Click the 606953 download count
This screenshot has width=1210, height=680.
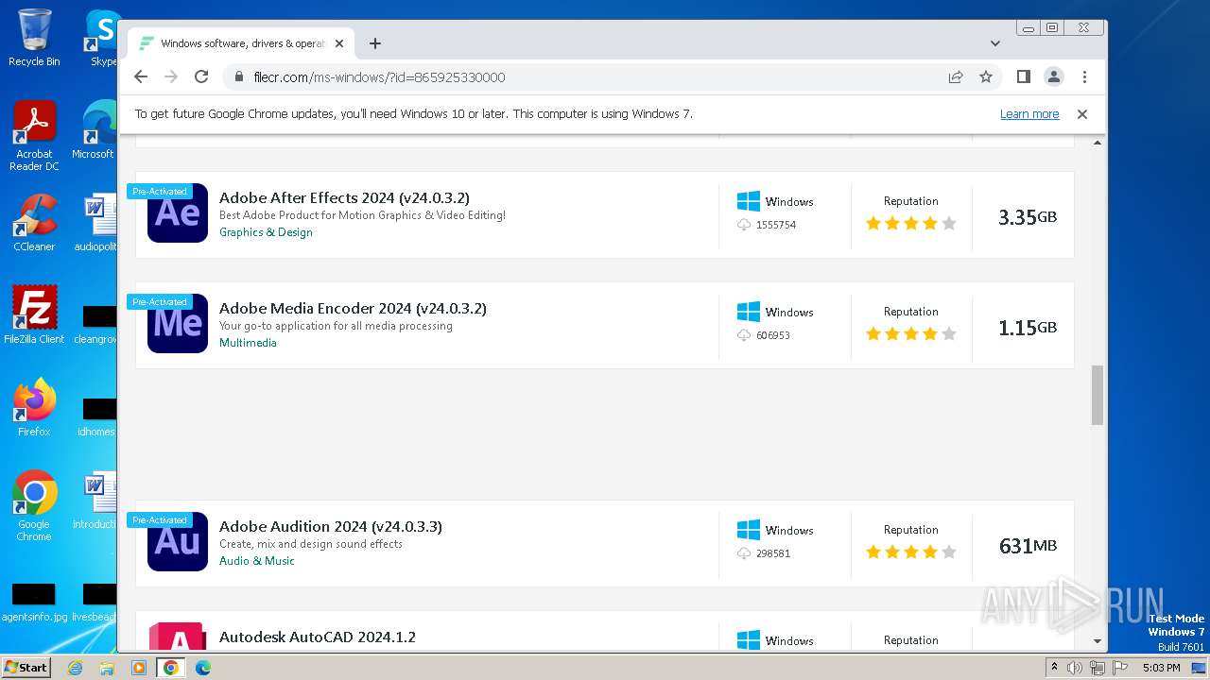click(x=773, y=335)
